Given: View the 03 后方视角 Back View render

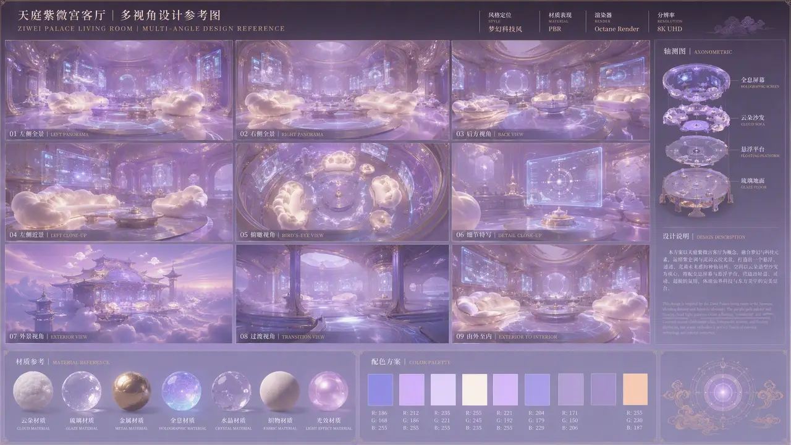Looking at the screenshot, I should click(551, 90).
